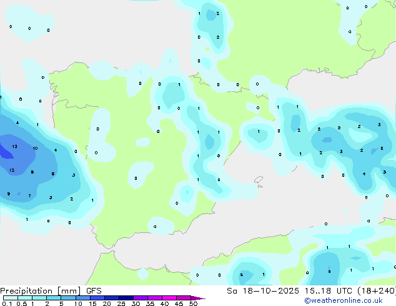Pick the legend swatch between 45 and 50

pos(184,298)
